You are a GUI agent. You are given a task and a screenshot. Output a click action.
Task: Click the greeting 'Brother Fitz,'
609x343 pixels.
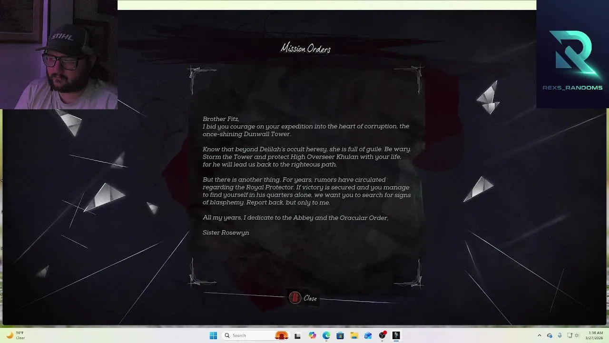221,119
